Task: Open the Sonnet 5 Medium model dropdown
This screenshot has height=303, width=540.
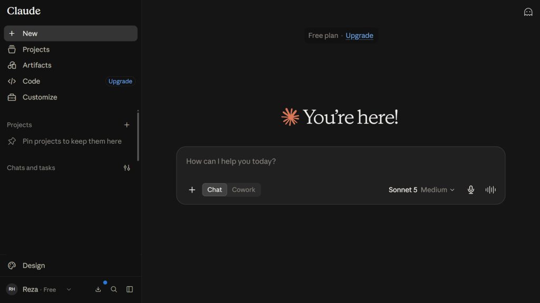Action: 421,189
